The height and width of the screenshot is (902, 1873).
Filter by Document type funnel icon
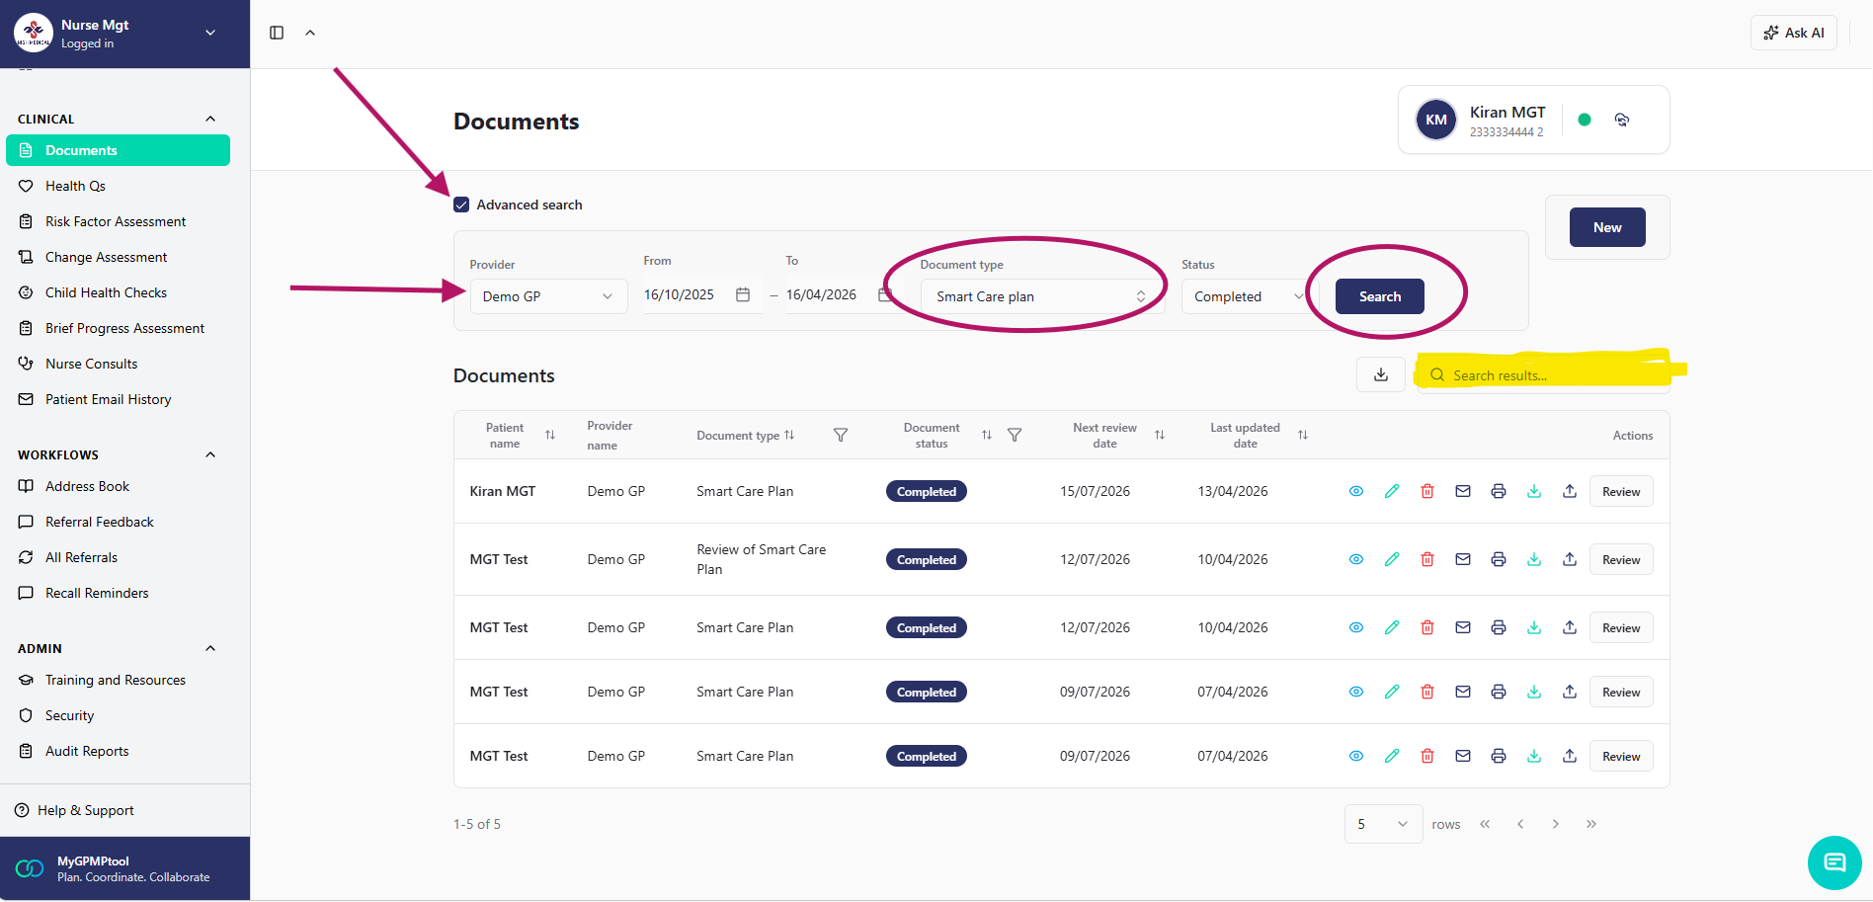840,436
